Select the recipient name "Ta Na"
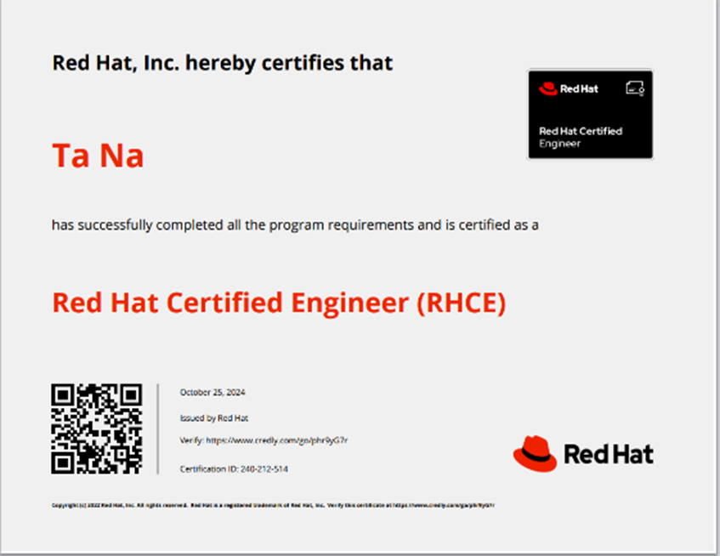 click(98, 156)
